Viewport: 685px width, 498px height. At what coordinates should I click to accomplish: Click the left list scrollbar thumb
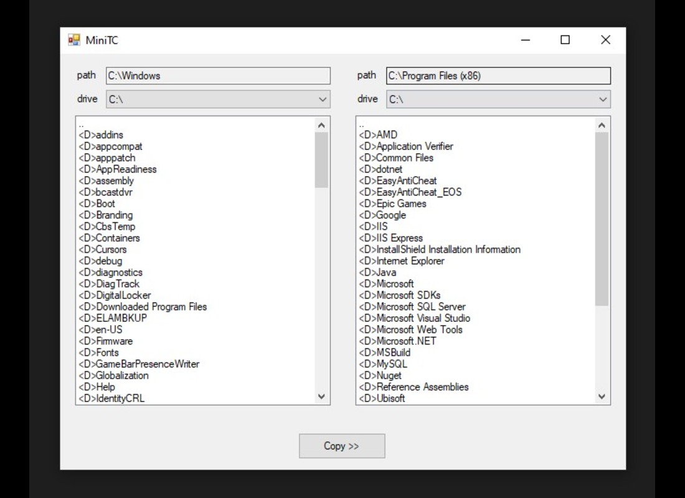pos(321,160)
